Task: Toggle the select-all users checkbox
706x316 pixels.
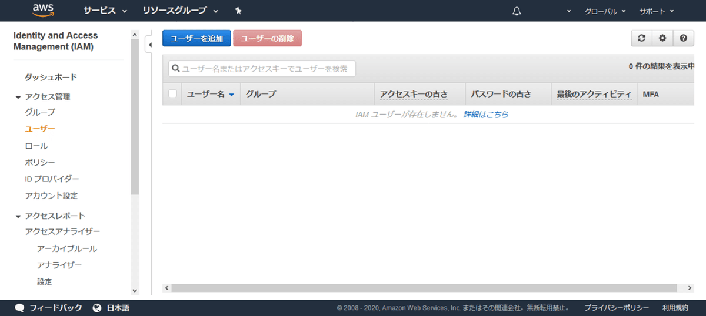Action: (x=172, y=93)
